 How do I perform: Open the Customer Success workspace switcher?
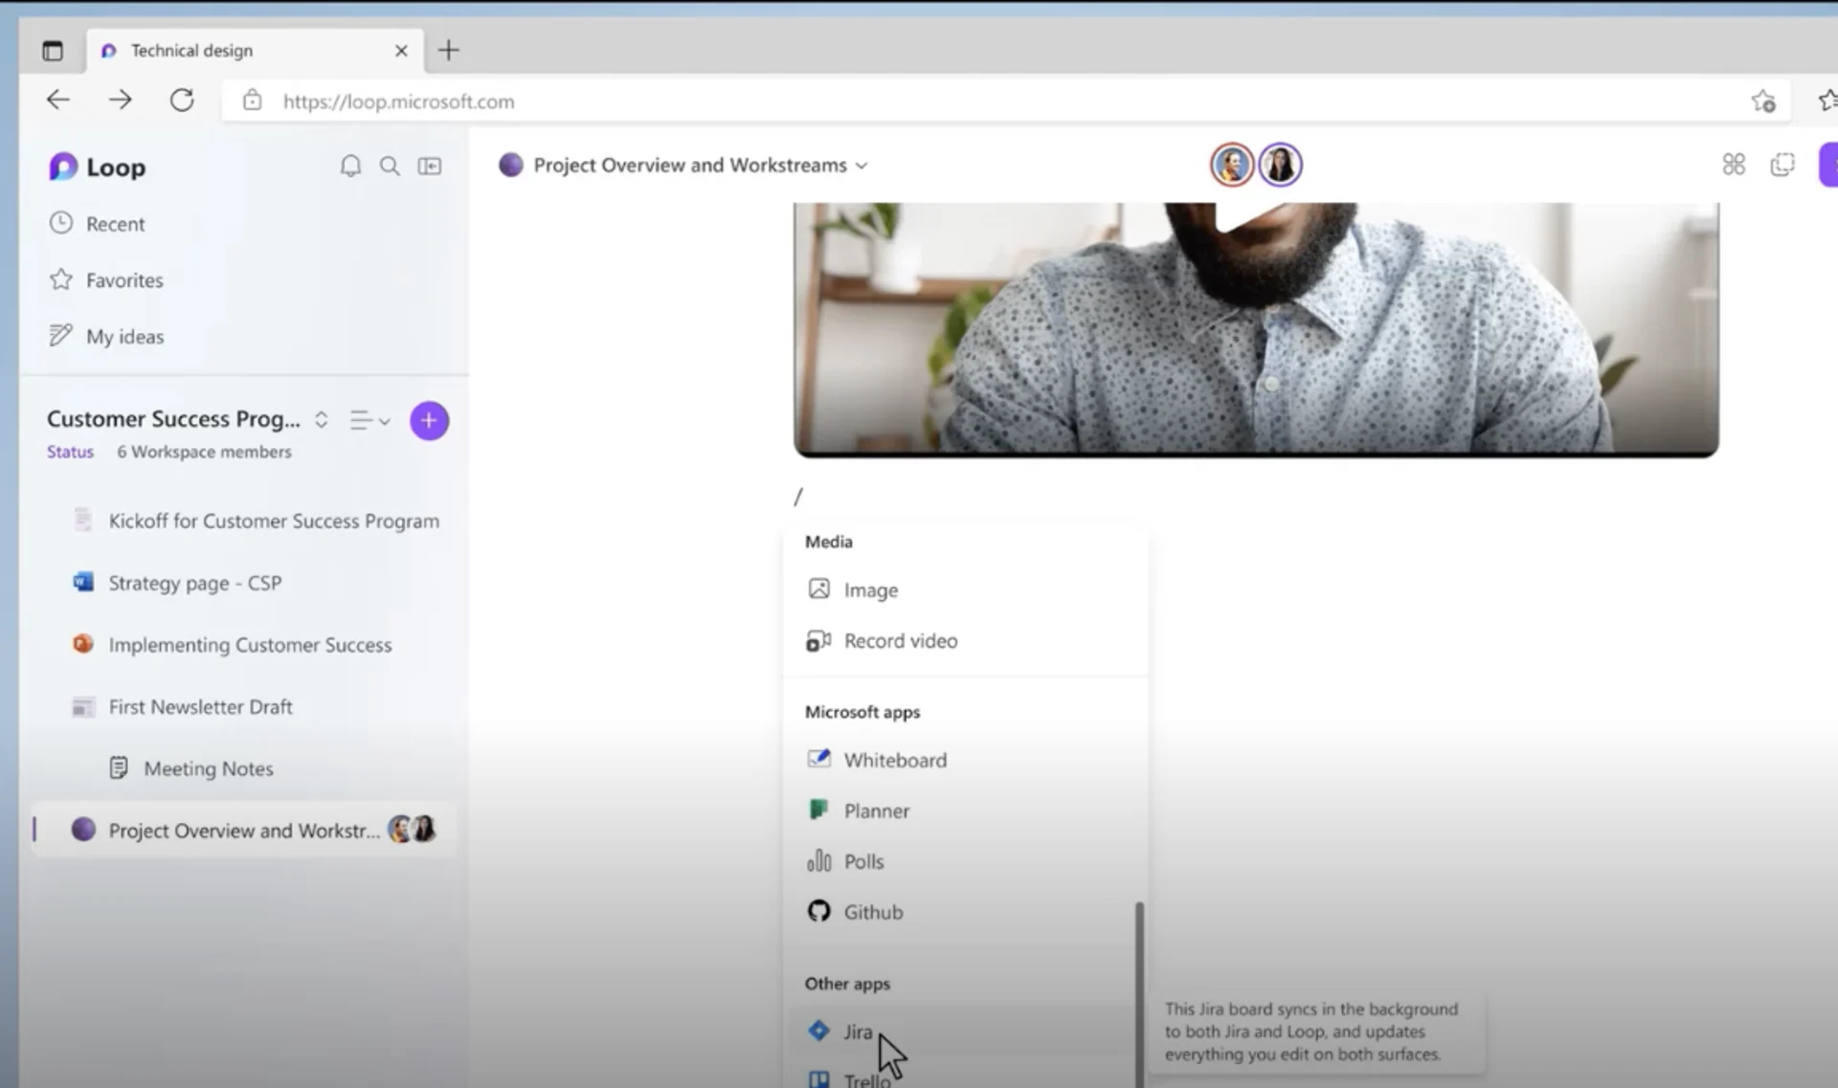click(321, 419)
